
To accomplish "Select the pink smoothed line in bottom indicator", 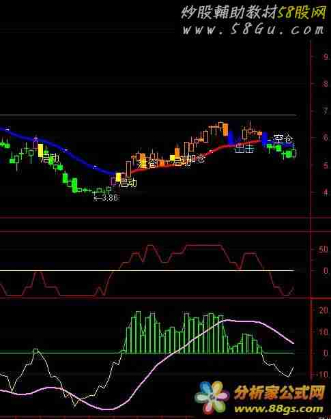I will pyautogui.click(x=147, y=364).
